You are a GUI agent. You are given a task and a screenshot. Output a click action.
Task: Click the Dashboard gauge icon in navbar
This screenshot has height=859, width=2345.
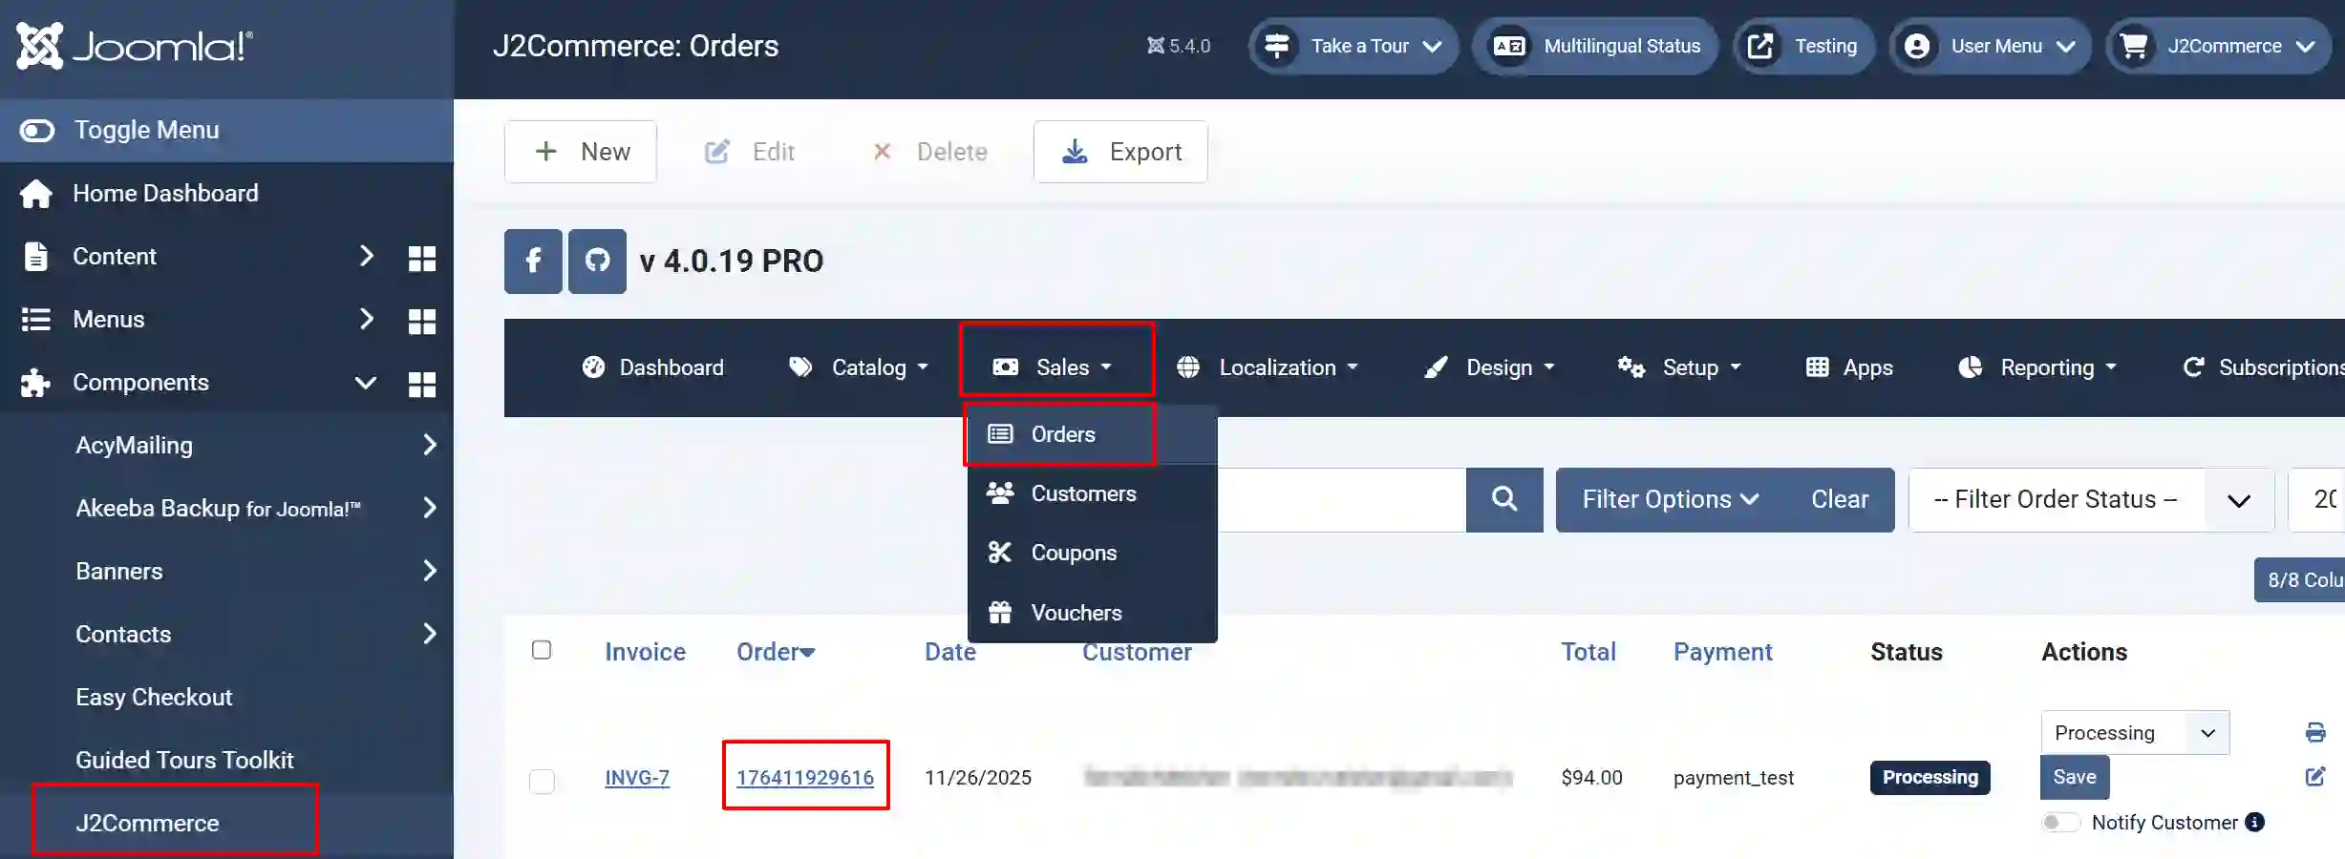(593, 367)
